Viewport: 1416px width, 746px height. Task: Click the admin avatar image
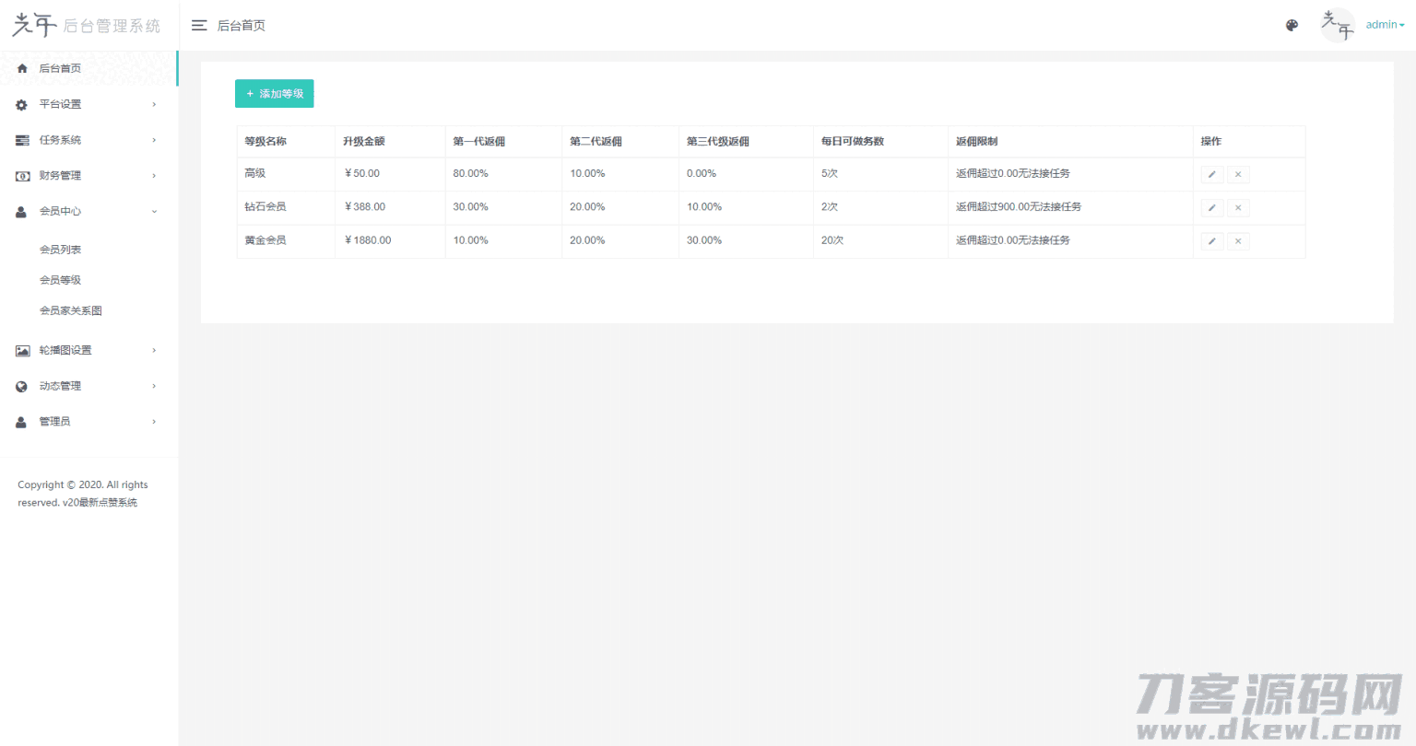point(1338,25)
